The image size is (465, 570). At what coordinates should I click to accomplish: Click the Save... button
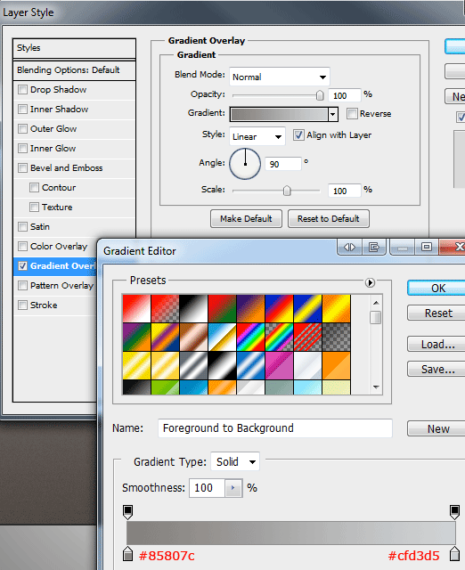point(438,370)
